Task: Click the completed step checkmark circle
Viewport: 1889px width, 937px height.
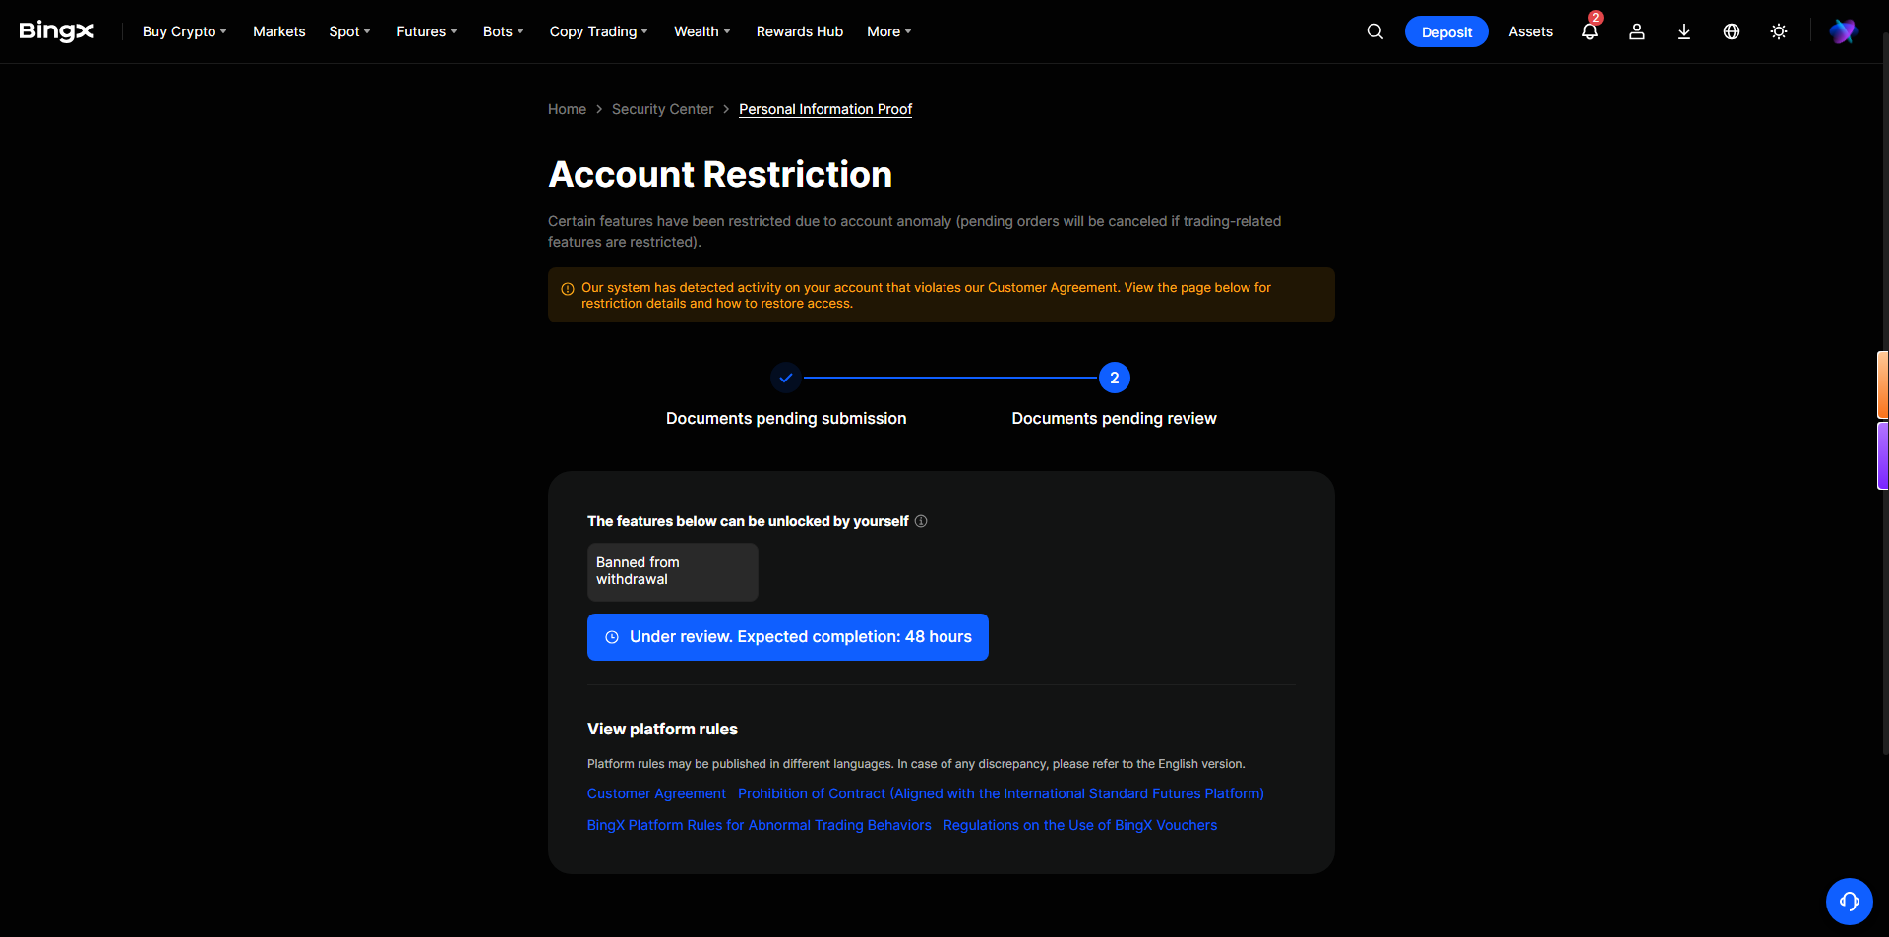Action: [x=786, y=378]
